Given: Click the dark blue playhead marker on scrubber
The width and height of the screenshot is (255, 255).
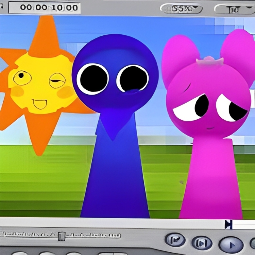Looking at the screenshot, I should point(228,224).
